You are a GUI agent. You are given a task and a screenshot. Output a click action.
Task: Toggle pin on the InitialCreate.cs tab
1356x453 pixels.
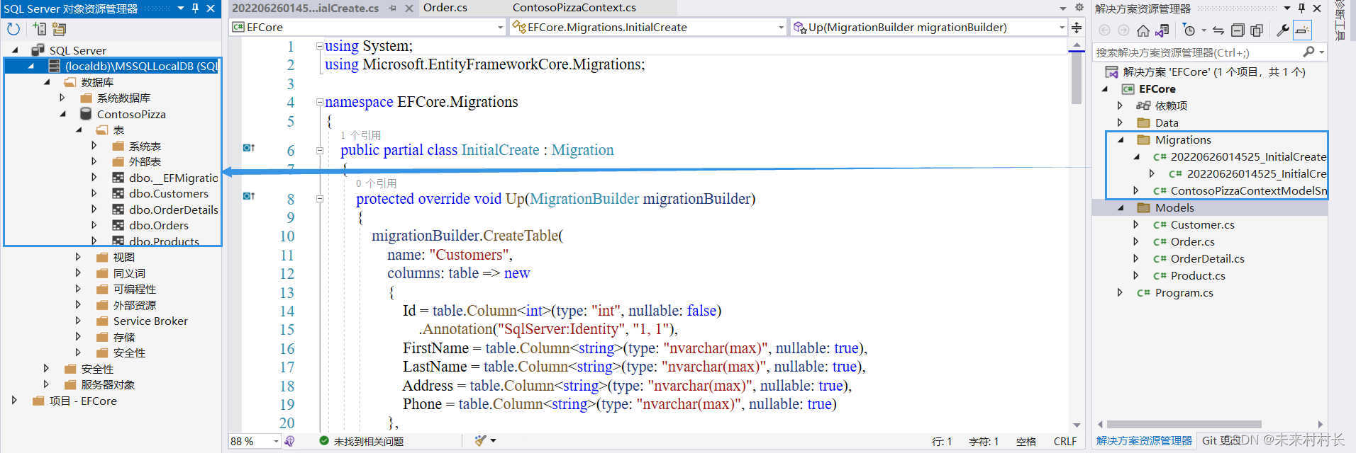[393, 8]
